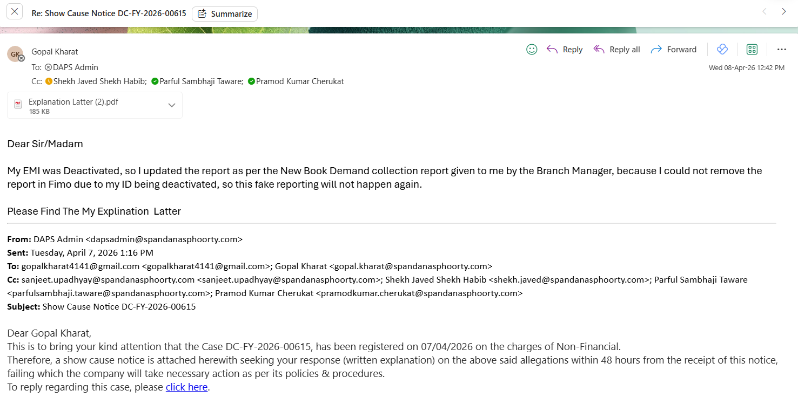Image resolution: width=798 pixels, height=411 pixels.
Task: Click the 'click here' hyperlink
Action: point(186,387)
